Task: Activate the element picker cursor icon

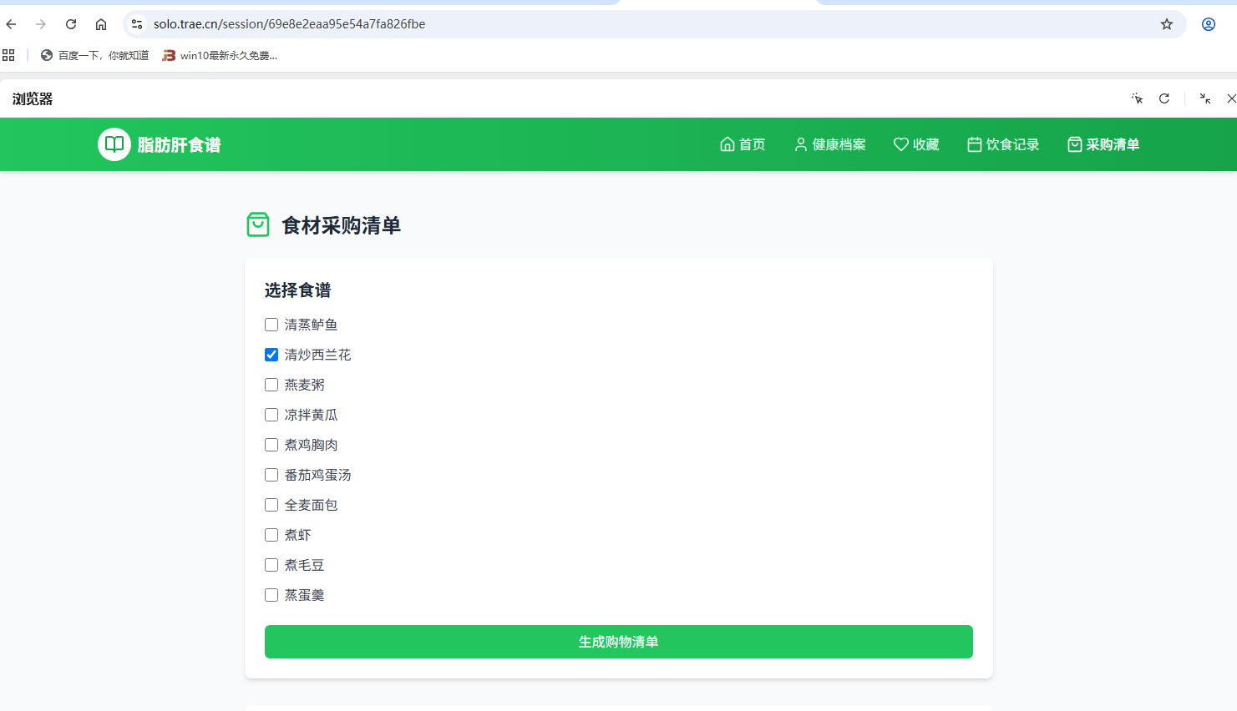Action: (1137, 98)
